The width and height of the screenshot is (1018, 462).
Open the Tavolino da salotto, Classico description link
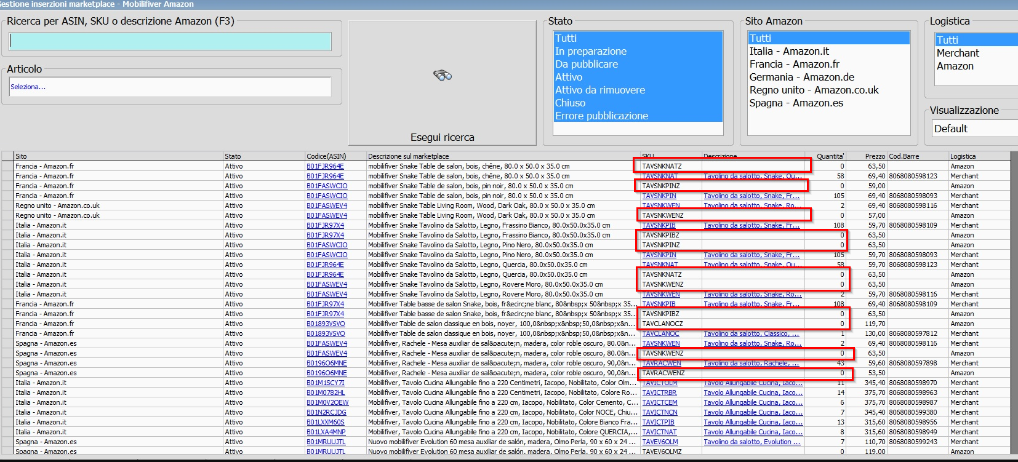(752, 333)
